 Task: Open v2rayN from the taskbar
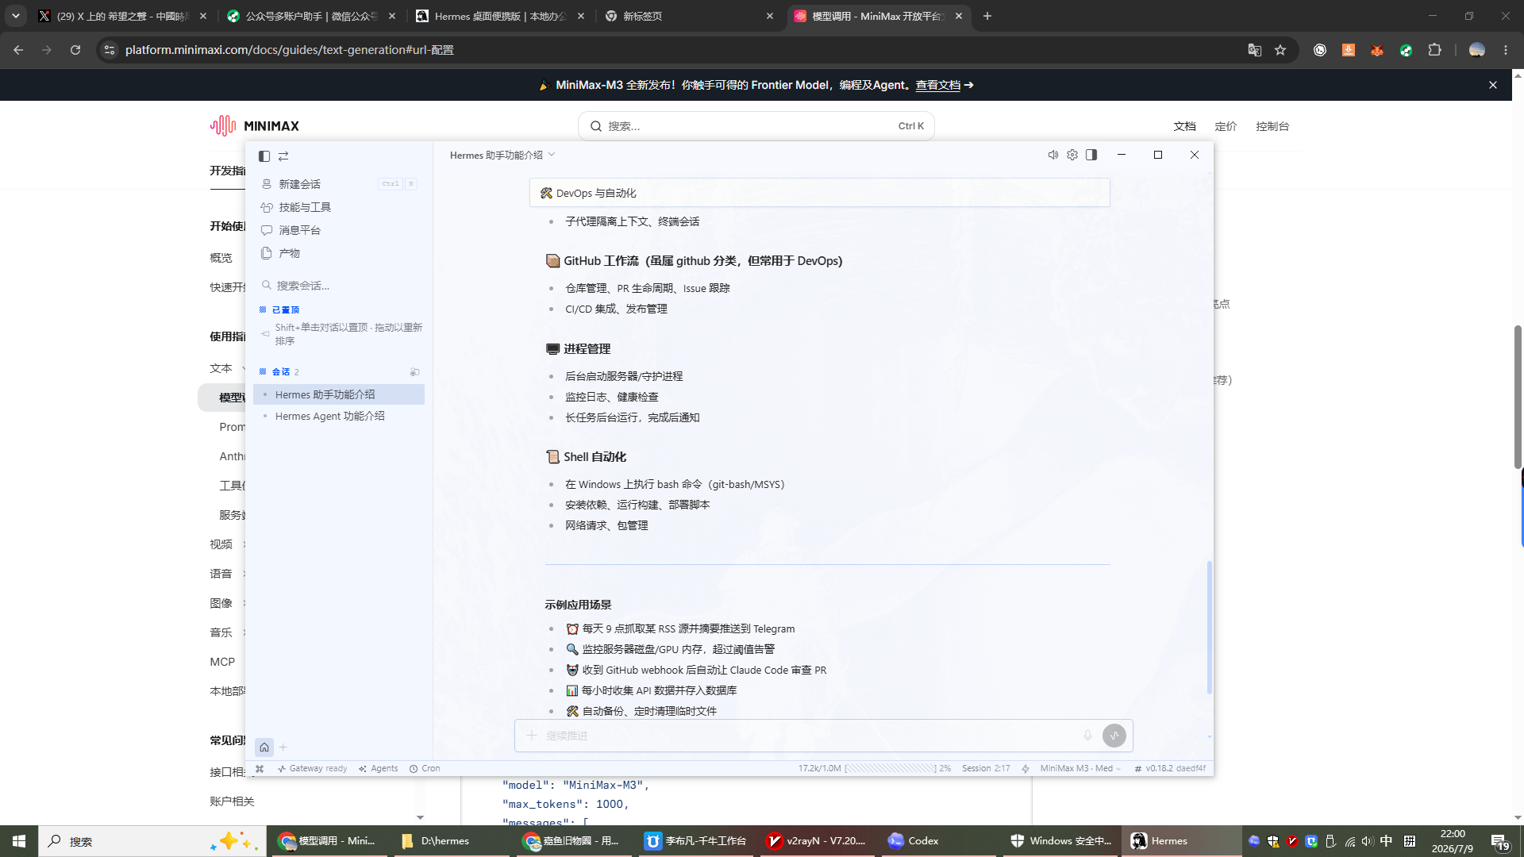click(x=816, y=841)
